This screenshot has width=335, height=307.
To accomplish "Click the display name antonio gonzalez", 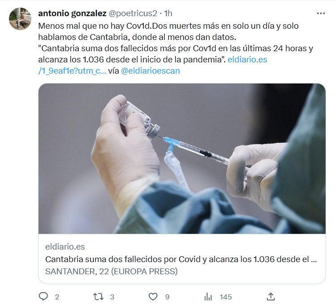I will pos(72,13).
